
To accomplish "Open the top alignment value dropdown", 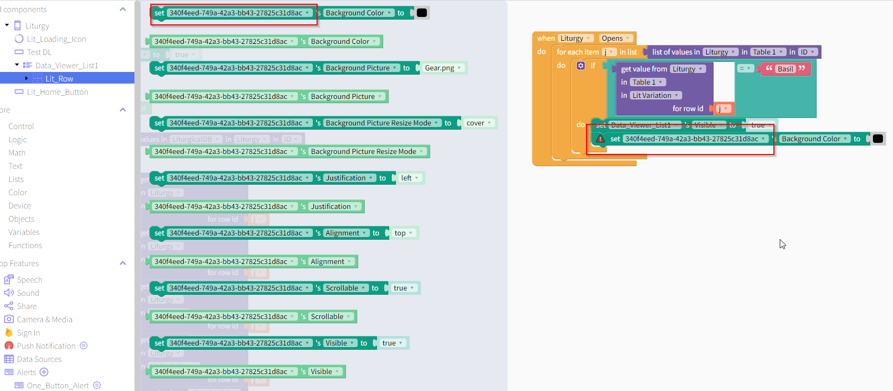I will click(x=403, y=233).
